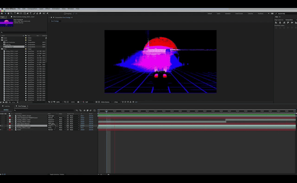Open blend mode dropdown for Analog_Glitch_18.mp4 layer
297x183 pixels.
tap(51, 116)
